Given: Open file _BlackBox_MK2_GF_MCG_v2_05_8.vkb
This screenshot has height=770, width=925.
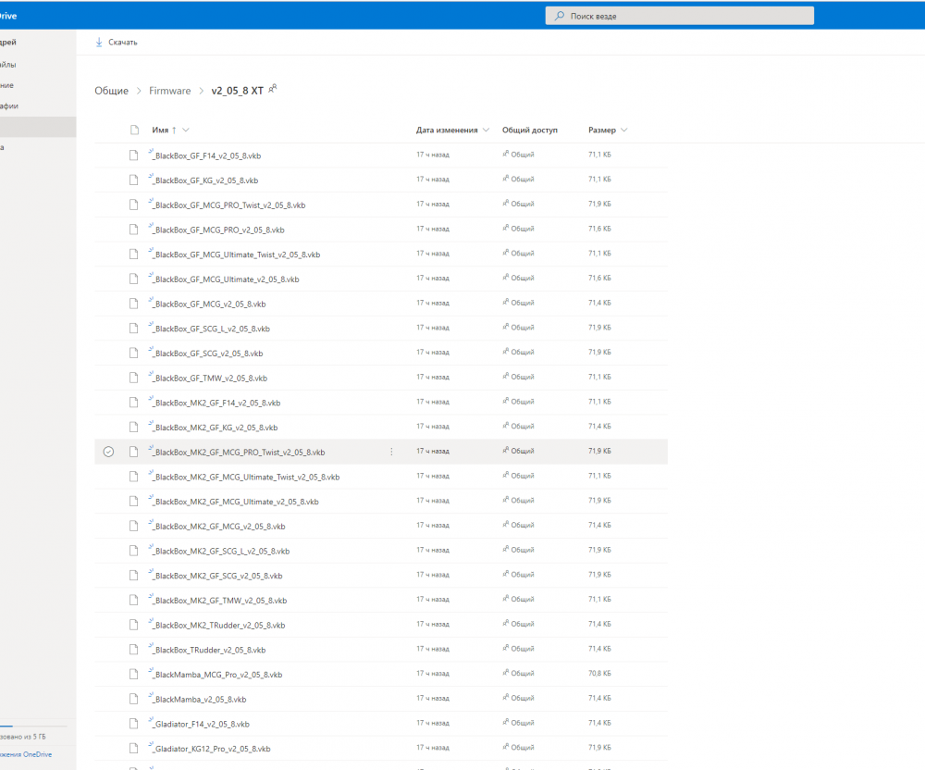Looking at the screenshot, I should (219, 527).
